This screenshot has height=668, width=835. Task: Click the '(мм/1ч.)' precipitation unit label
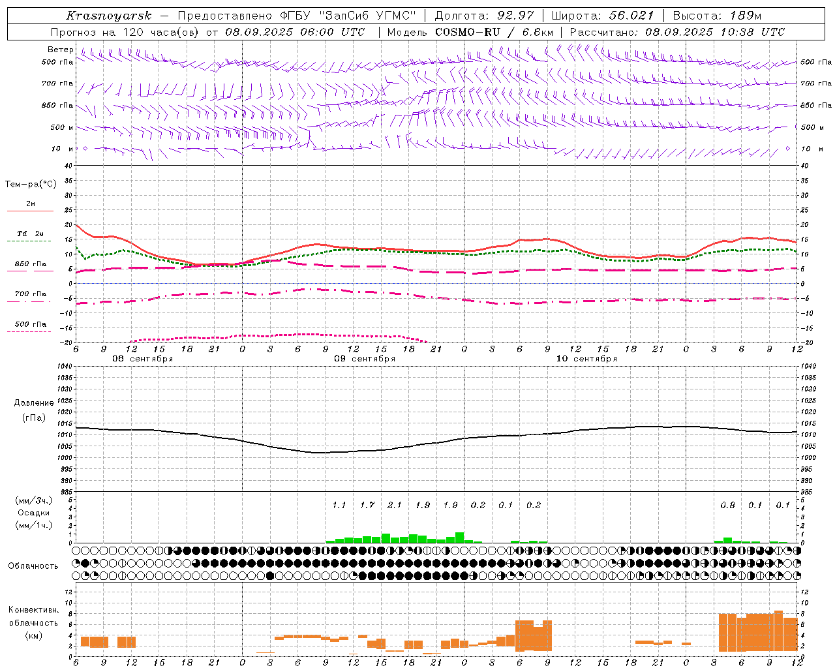(33, 525)
